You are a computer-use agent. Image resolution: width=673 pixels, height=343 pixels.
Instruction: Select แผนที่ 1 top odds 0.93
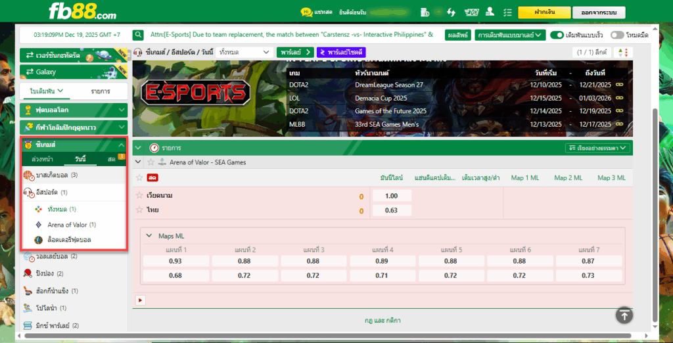176,261
